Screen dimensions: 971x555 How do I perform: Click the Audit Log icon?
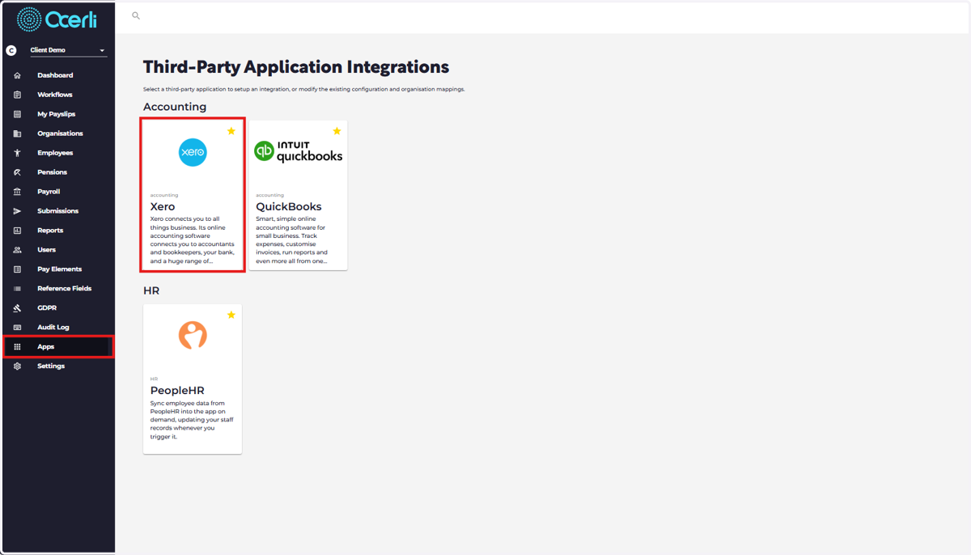click(17, 328)
